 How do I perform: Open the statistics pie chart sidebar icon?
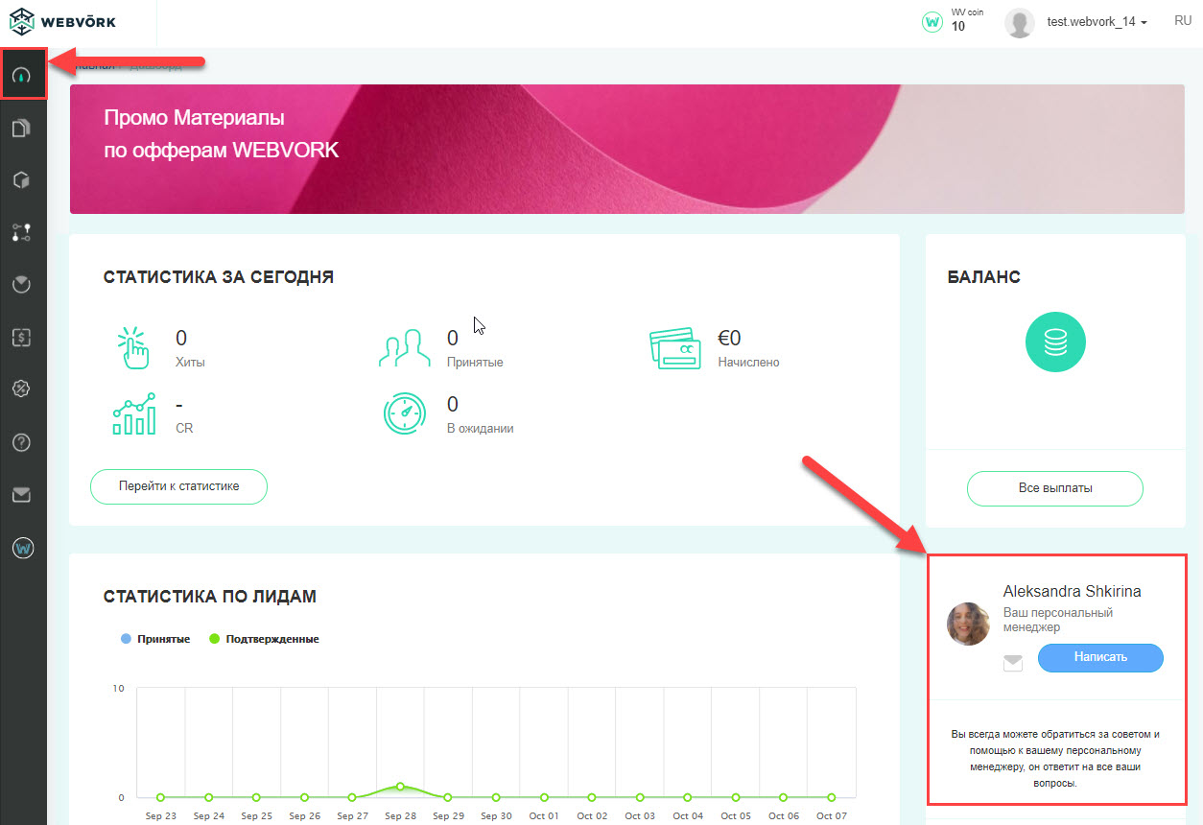pyautogui.click(x=22, y=284)
